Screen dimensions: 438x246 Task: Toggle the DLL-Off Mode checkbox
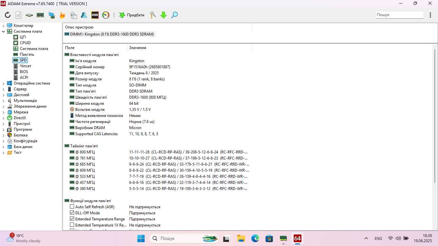(72, 213)
